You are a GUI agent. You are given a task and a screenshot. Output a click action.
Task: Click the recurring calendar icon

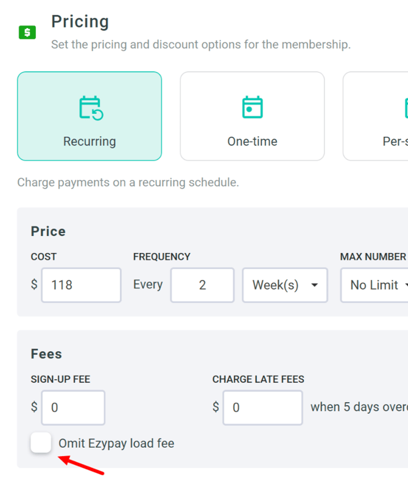[x=91, y=108]
